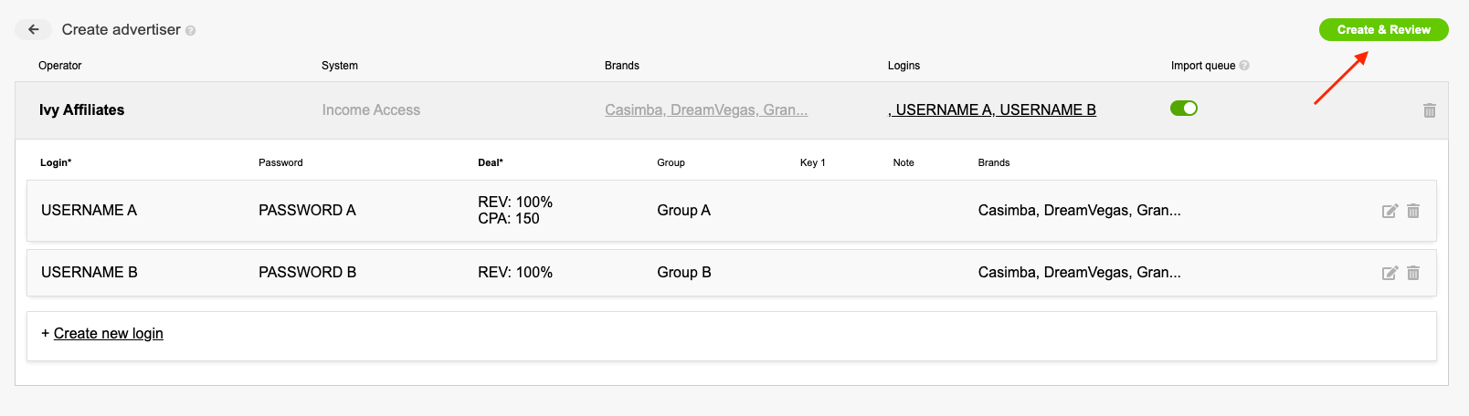Open the Create advertiser help icon
Screen dimensions: 1469x416
tap(191, 31)
